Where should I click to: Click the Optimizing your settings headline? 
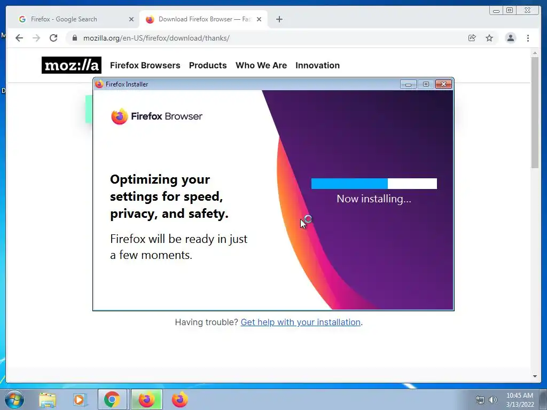coord(169,196)
